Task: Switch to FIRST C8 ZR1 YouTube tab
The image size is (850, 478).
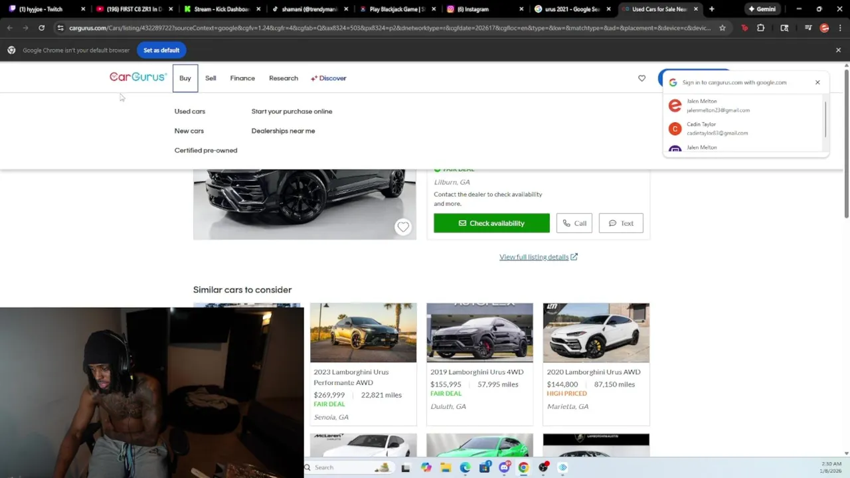Action: (135, 9)
